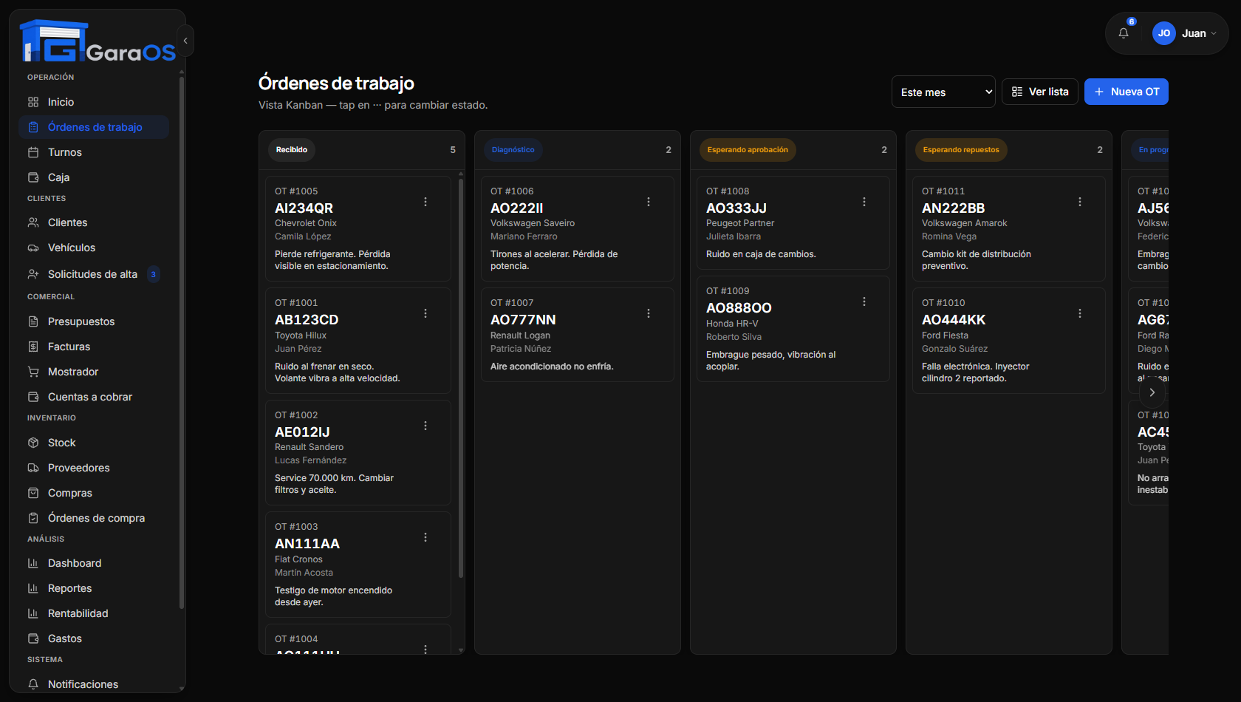Open options menu for OT #1008
The height and width of the screenshot is (702, 1241).
[x=864, y=202]
